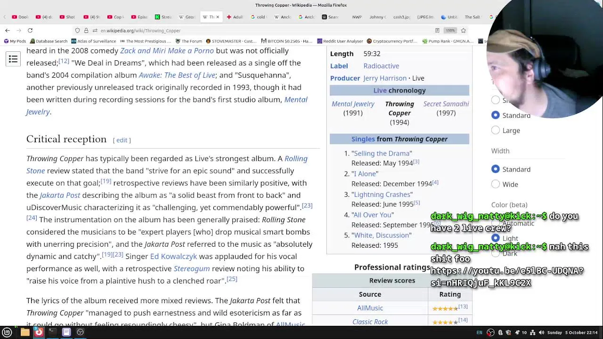Open the My Pods bookmark
This screenshot has width=603, height=339.
coord(15,41)
